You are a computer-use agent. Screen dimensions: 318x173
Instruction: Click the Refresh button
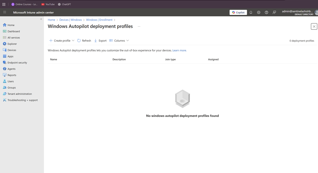pyautogui.click(x=84, y=41)
